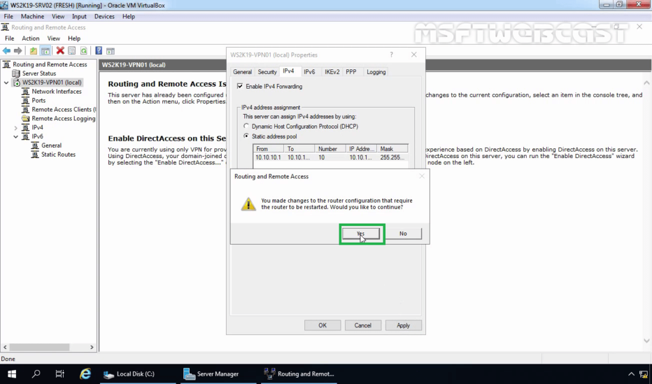Click console tree scroll left arrow

point(5,347)
